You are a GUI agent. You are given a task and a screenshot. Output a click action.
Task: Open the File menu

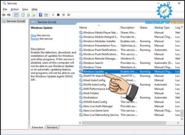5,9
